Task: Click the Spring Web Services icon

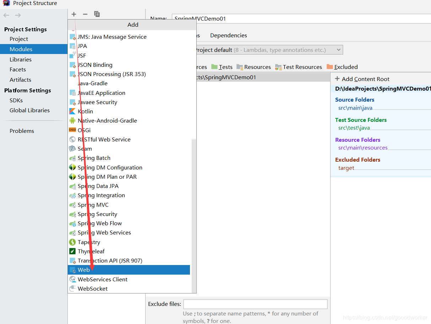Action: click(x=72, y=232)
